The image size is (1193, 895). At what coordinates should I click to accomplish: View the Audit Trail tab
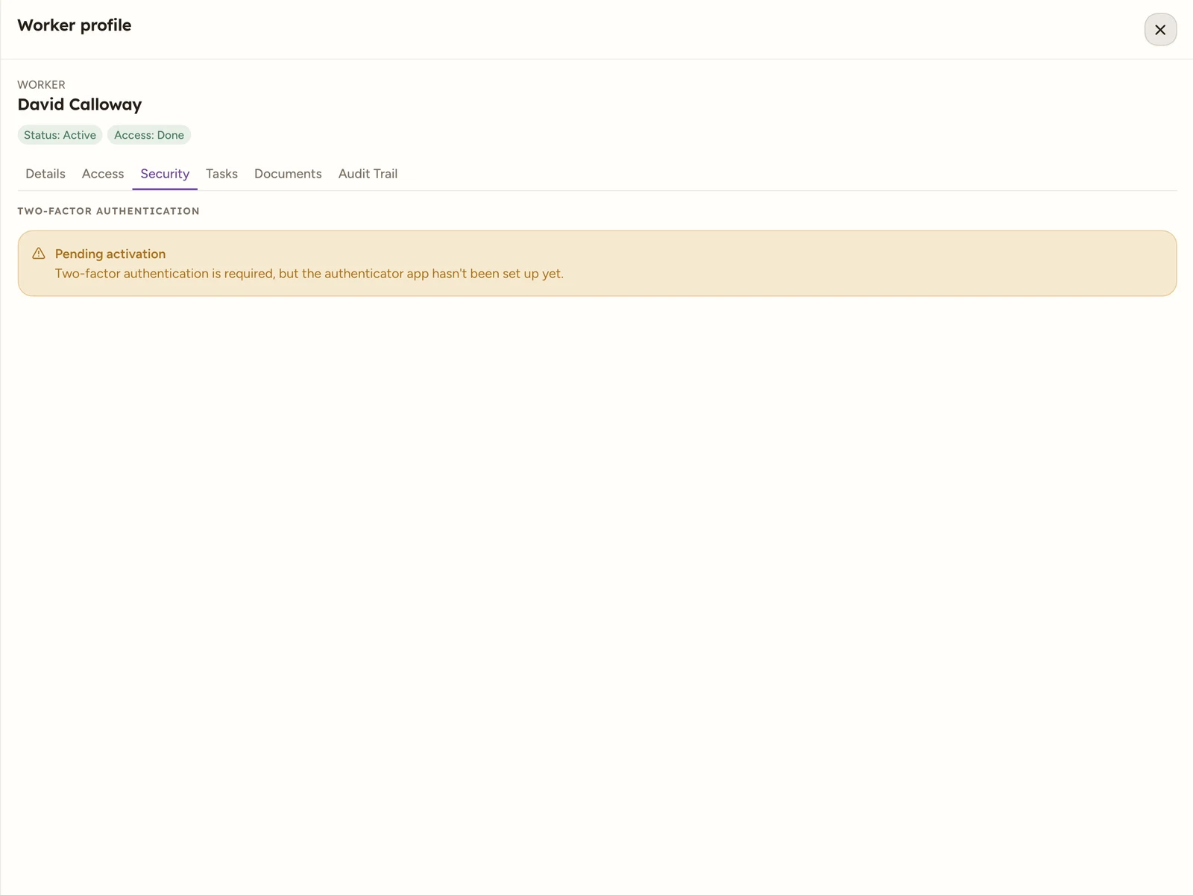click(368, 174)
